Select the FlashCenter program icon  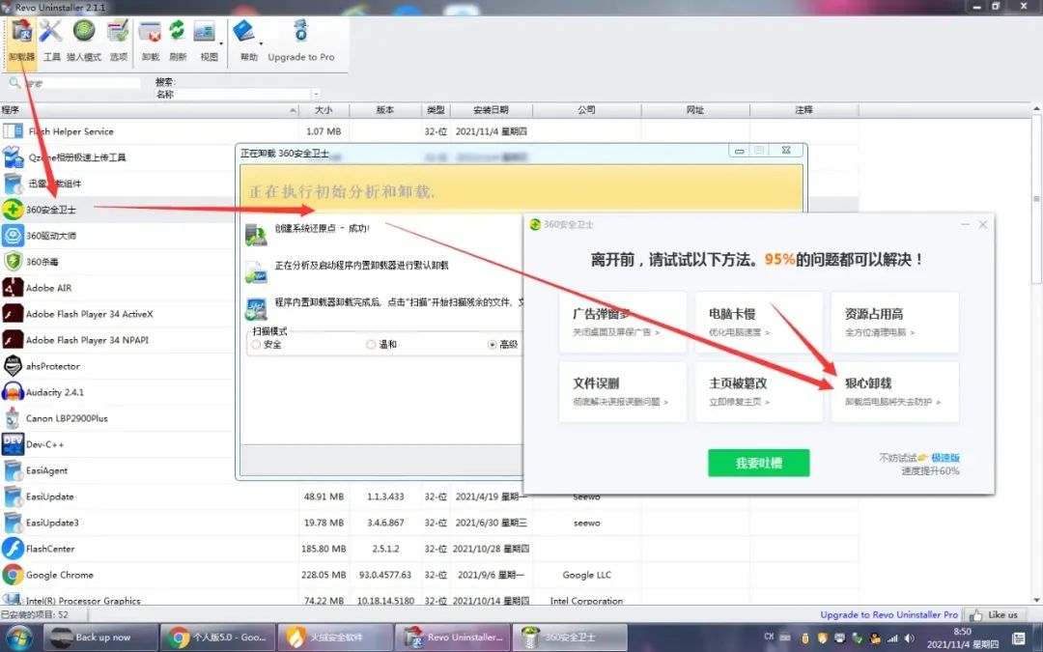13,549
